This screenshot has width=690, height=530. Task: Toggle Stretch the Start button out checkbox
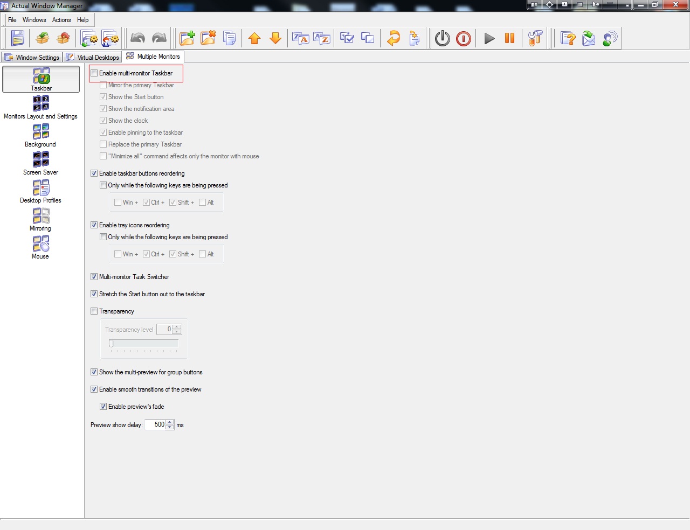tap(94, 294)
